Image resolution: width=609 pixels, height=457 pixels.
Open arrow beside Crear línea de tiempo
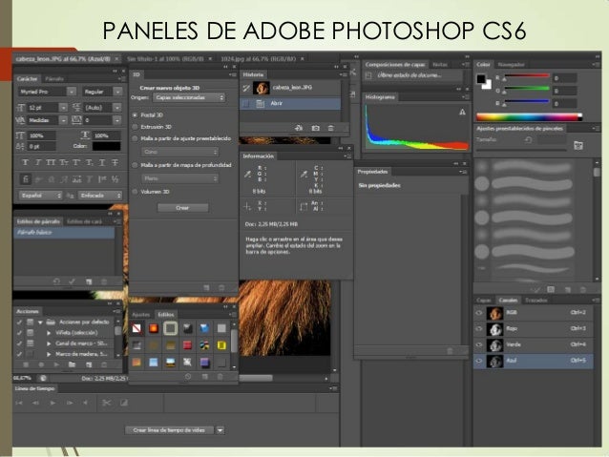[x=220, y=430]
